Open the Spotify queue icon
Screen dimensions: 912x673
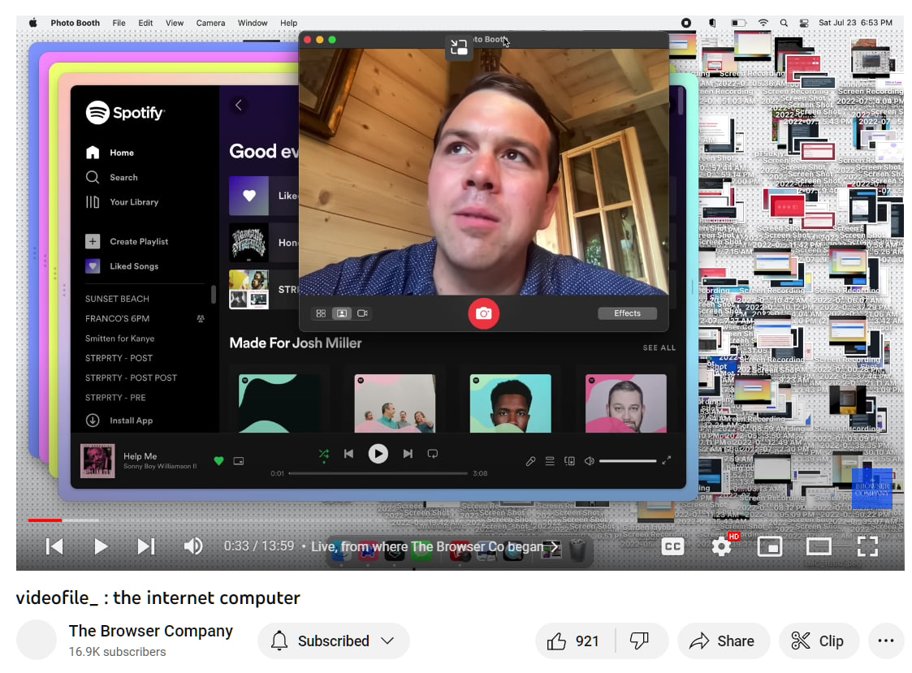pyautogui.click(x=550, y=461)
